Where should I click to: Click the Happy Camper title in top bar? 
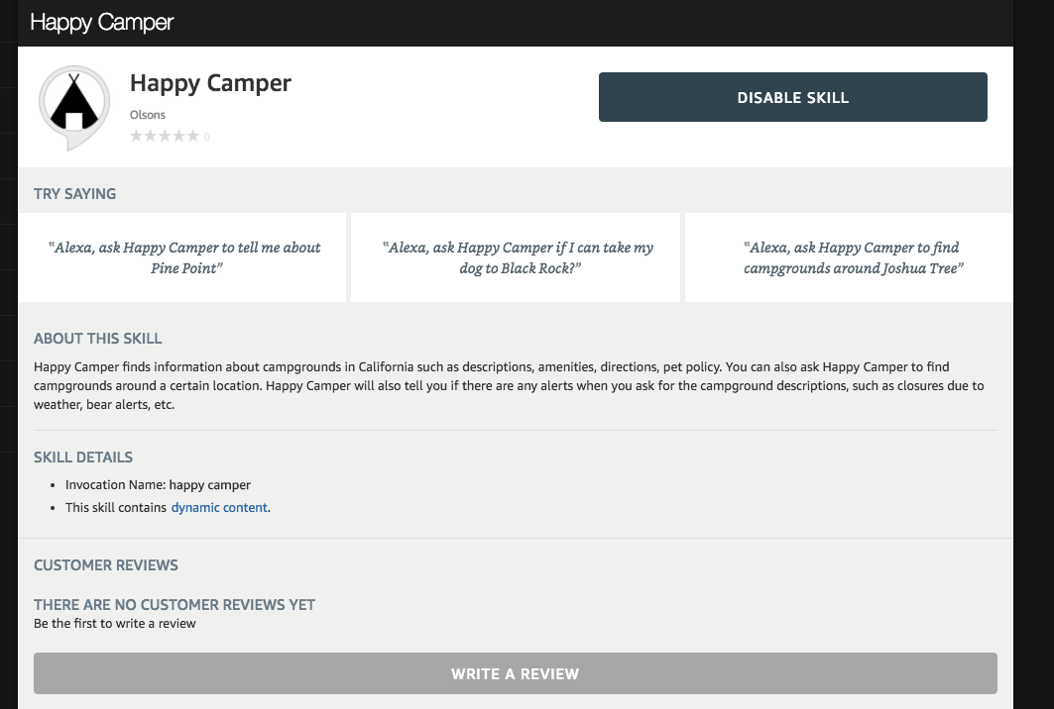click(x=101, y=22)
